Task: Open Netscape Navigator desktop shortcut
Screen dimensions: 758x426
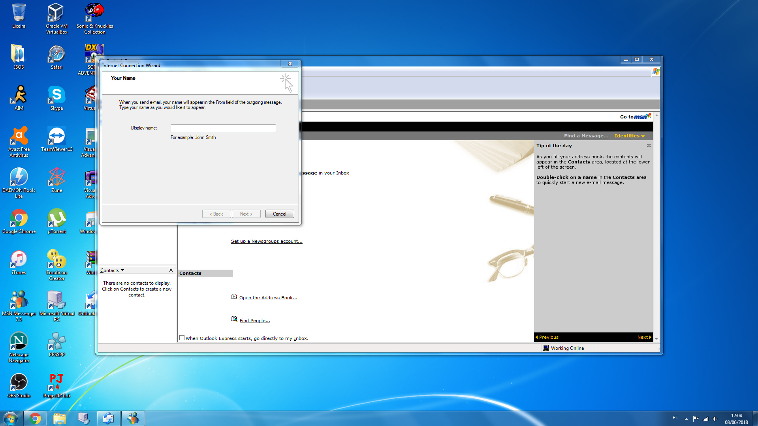Action: (x=19, y=347)
